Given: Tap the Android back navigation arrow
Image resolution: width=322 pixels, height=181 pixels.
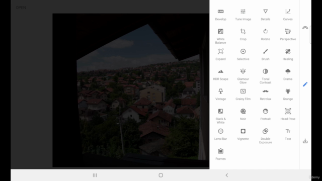Looking at the screenshot, I should click(227, 175).
